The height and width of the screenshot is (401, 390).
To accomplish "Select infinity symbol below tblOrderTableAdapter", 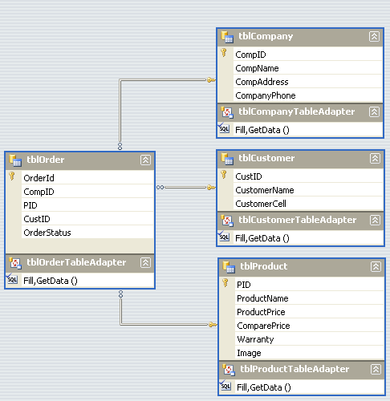I will (121, 294).
